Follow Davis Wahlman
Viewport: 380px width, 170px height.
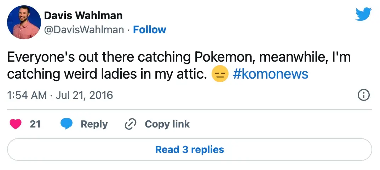coord(149,30)
